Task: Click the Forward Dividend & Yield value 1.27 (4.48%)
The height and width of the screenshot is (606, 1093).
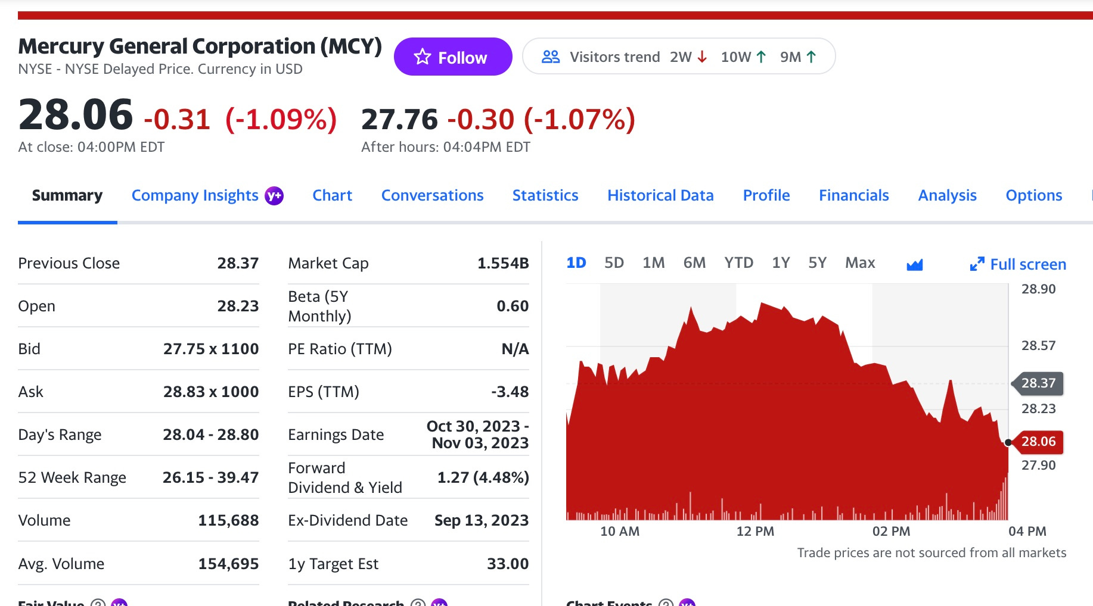Action: point(483,477)
